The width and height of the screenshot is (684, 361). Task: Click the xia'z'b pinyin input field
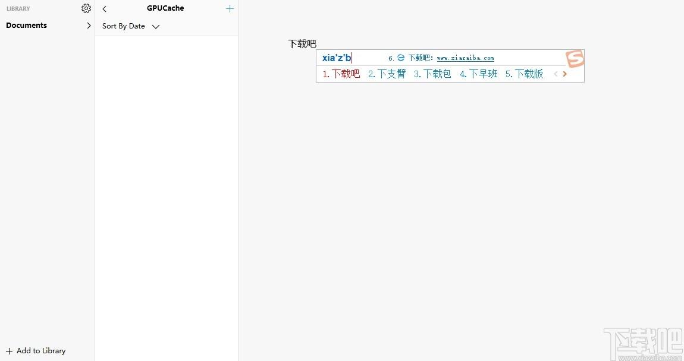pos(337,58)
